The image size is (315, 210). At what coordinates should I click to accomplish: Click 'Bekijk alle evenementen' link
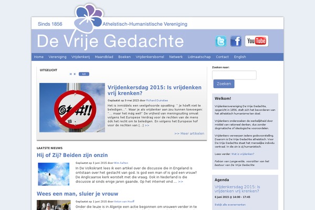pos(230,205)
